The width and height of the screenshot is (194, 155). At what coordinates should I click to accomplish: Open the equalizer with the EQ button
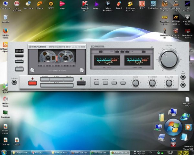pyautogui.click(x=114, y=83)
